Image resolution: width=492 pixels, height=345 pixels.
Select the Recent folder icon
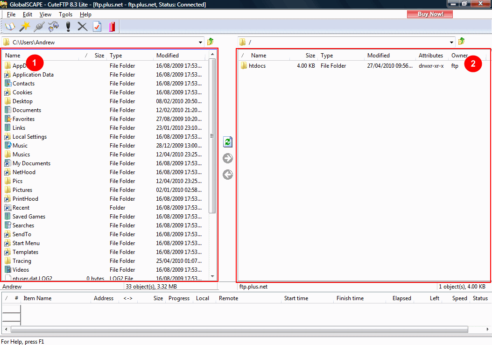[x=8, y=207]
